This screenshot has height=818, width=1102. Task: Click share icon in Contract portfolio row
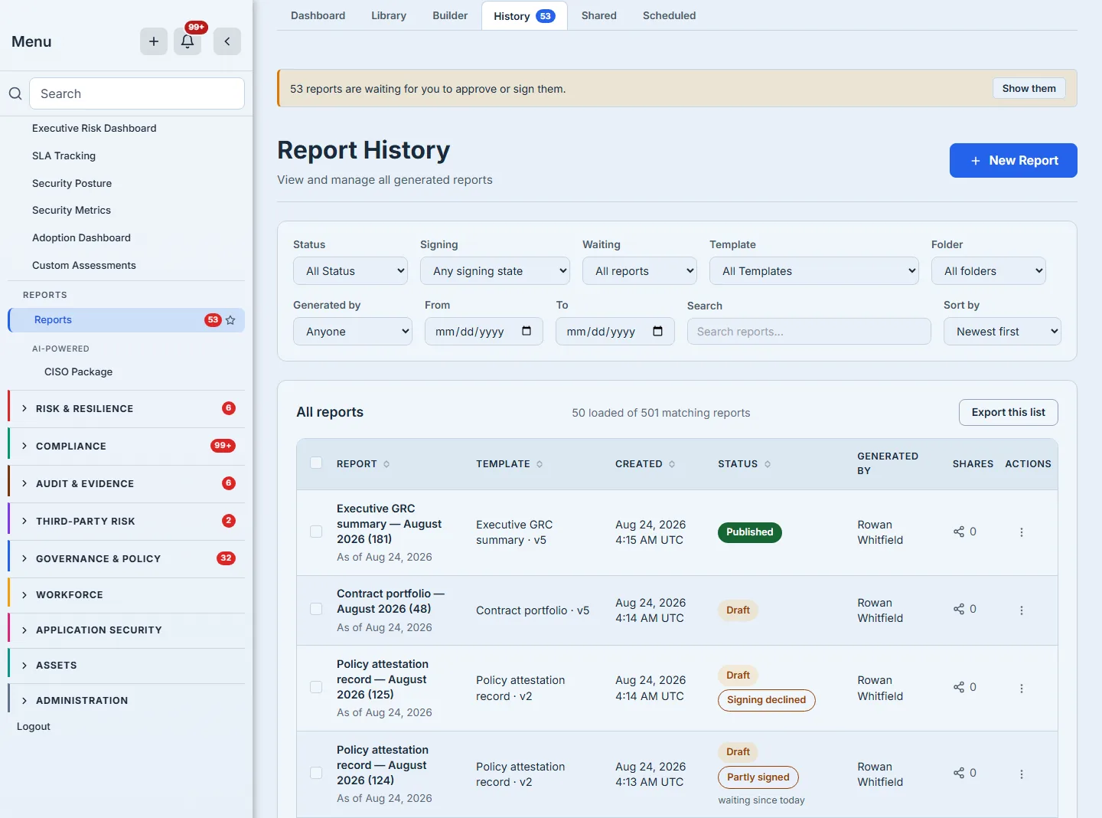tap(959, 609)
